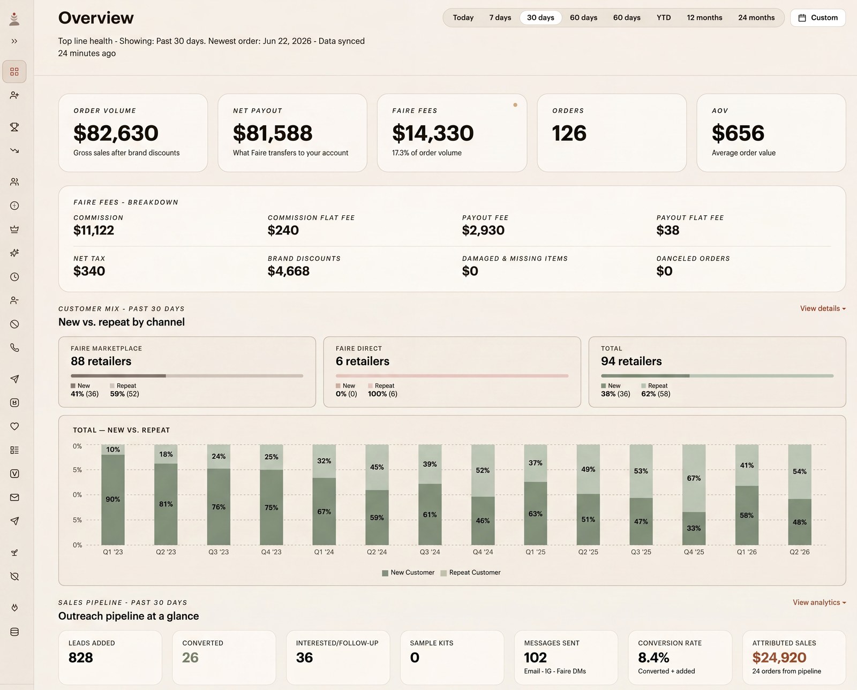Open the Orders 126 card
The image size is (857, 690).
pos(612,133)
